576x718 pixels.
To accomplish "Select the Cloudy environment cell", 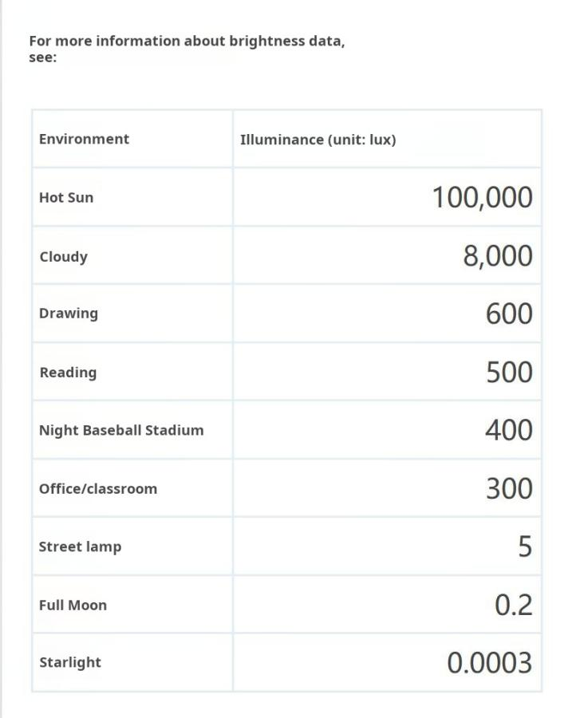I will (63, 257).
